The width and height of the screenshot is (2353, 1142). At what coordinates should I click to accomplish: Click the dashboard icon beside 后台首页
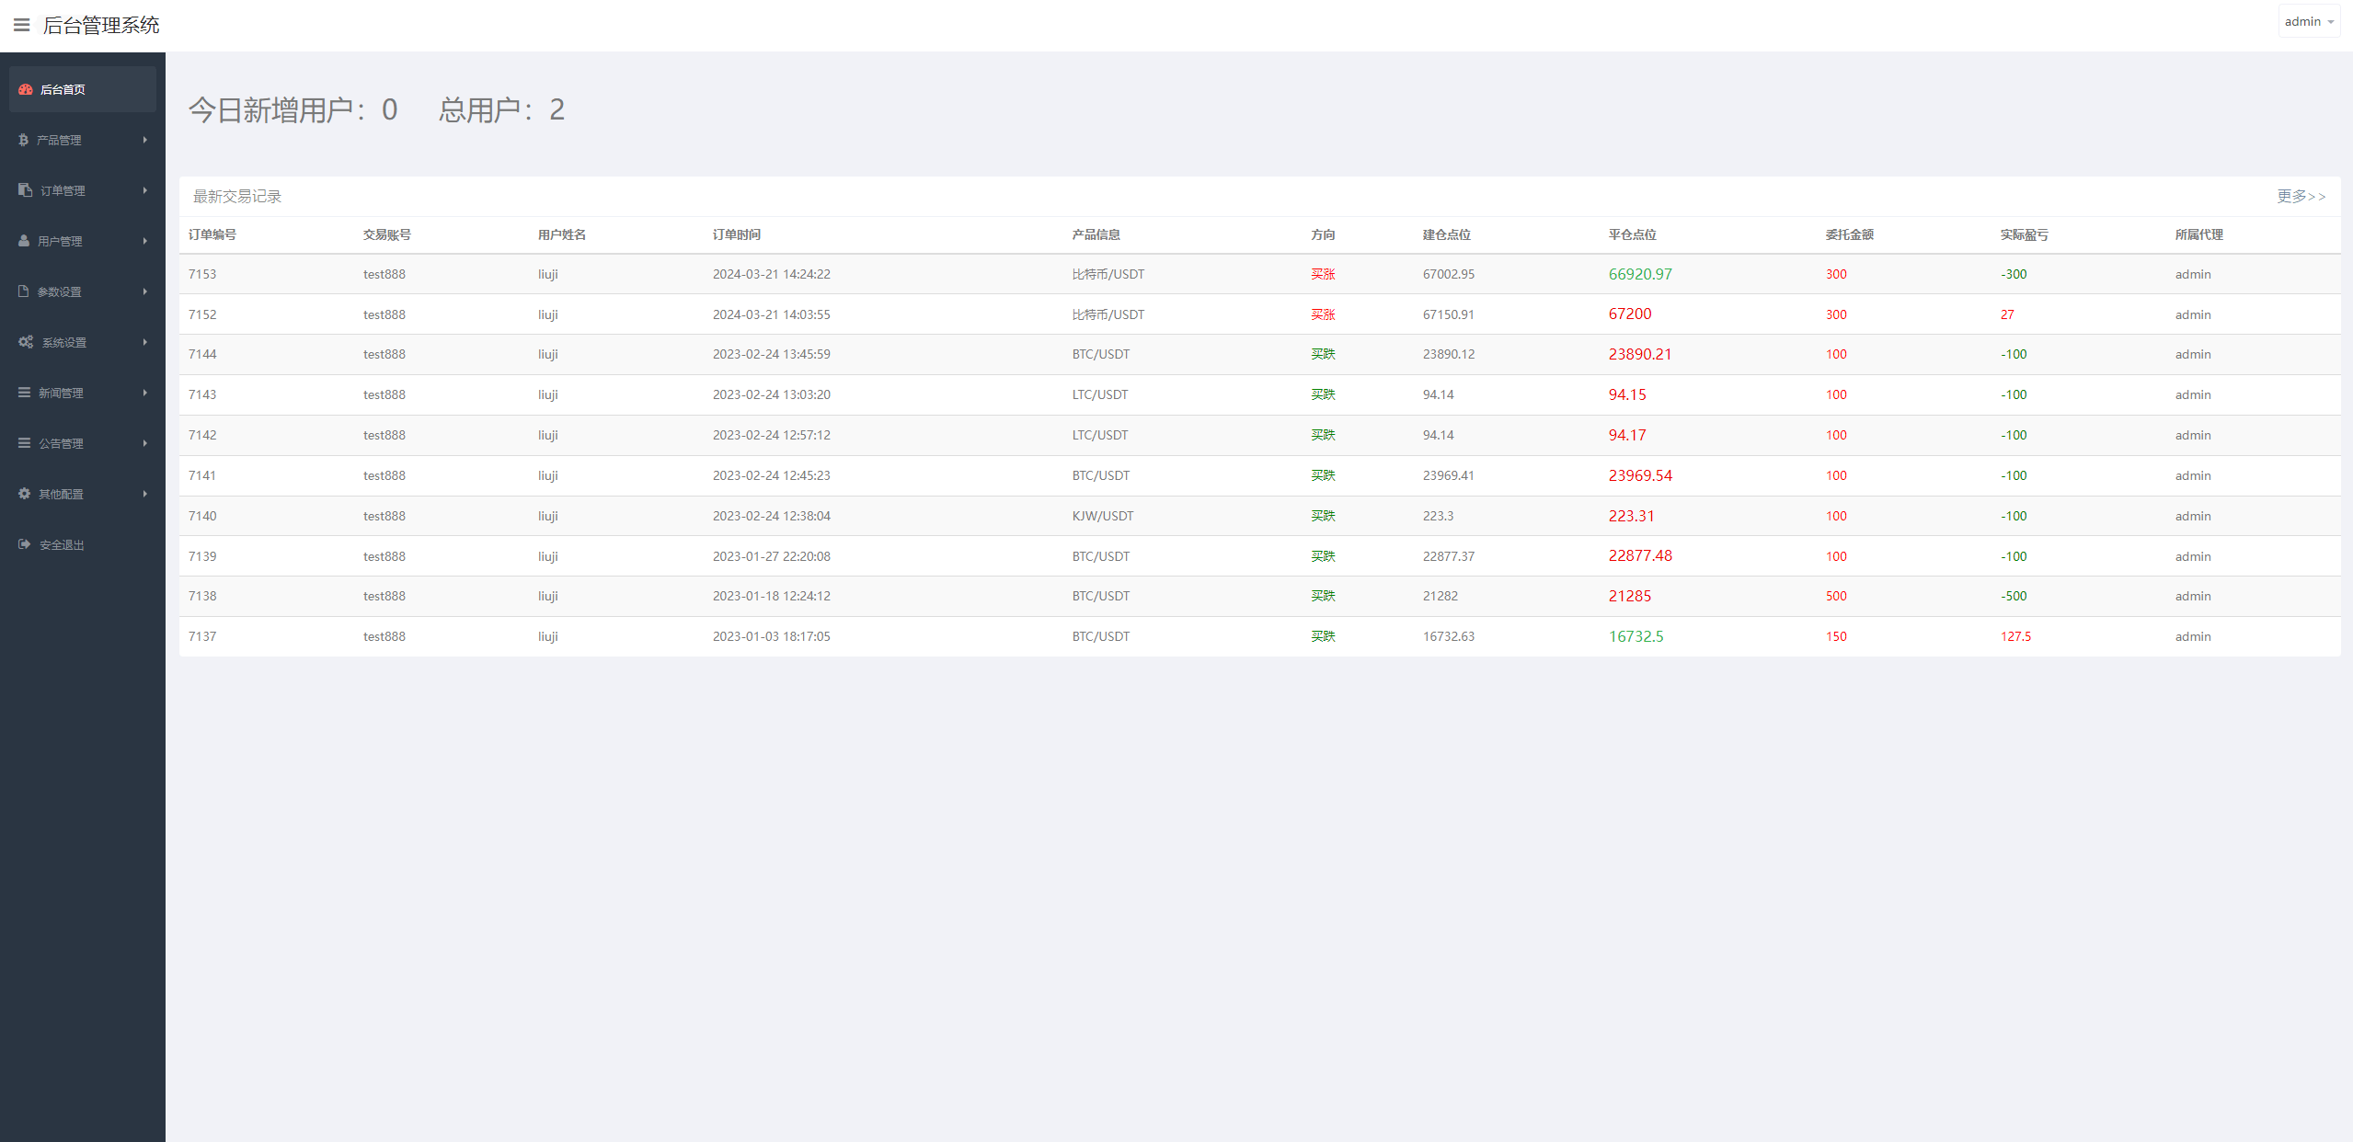click(26, 89)
